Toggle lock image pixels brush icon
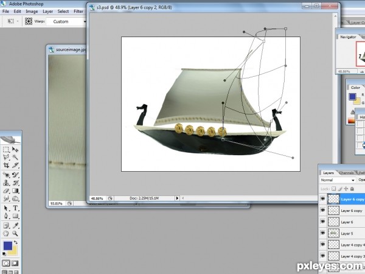Viewport: 365px width, 274px height. (x=340, y=189)
